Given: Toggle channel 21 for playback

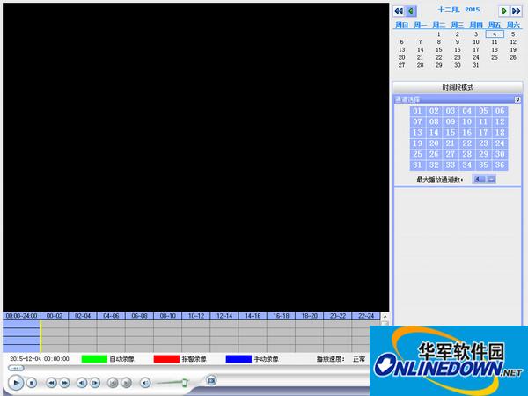Looking at the screenshot, I should coord(451,143).
